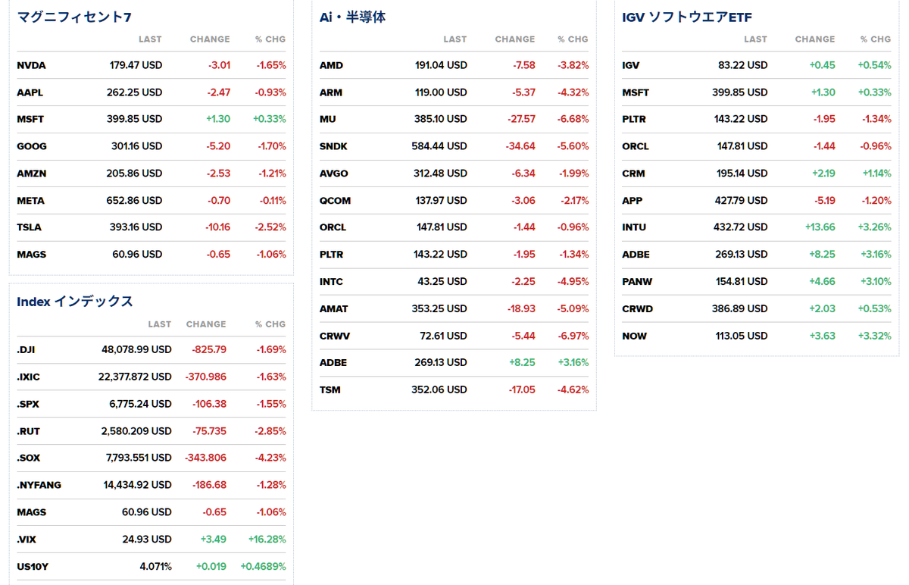The image size is (909, 585).
Task: Open the NVDA ticker in マグニフィセント7
Action: click(31, 66)
